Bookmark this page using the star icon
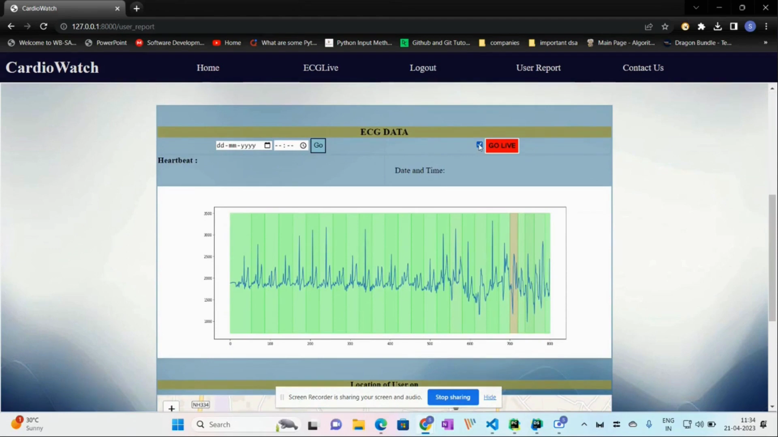 pyautogui.click(x=665, y=26)
